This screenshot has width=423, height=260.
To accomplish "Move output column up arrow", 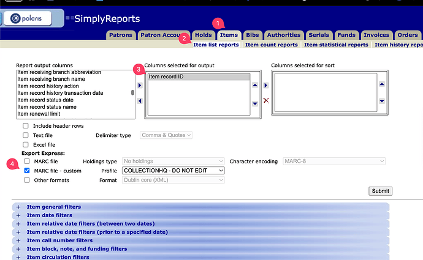I will (256, 84).
